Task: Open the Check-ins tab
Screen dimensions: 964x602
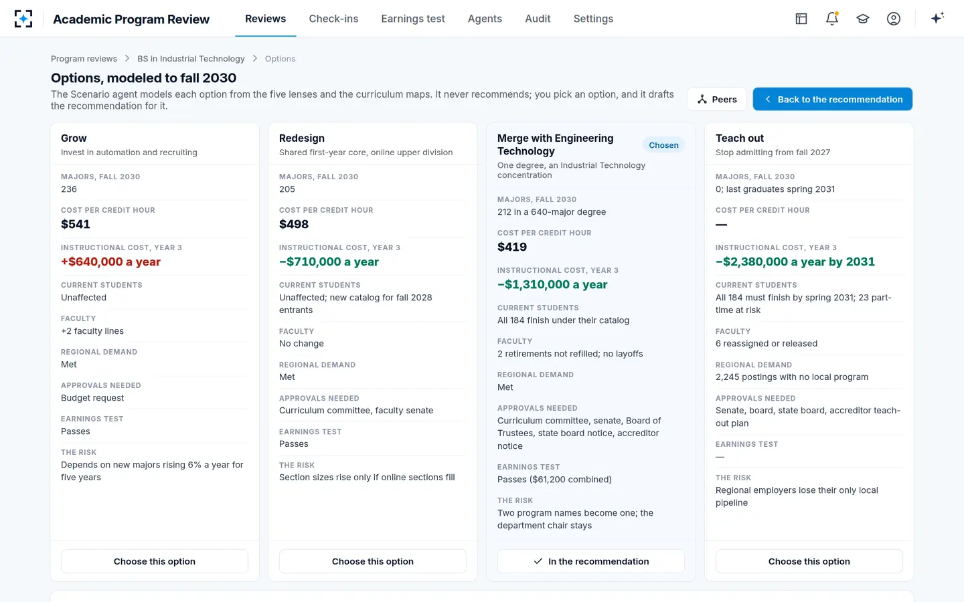Action: tap(333, 19)
